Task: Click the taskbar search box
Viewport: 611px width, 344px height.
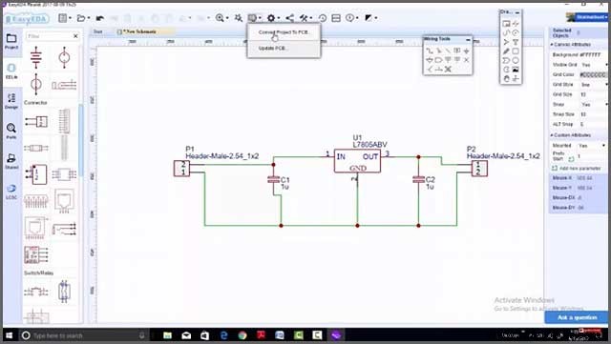Action: 84,335
